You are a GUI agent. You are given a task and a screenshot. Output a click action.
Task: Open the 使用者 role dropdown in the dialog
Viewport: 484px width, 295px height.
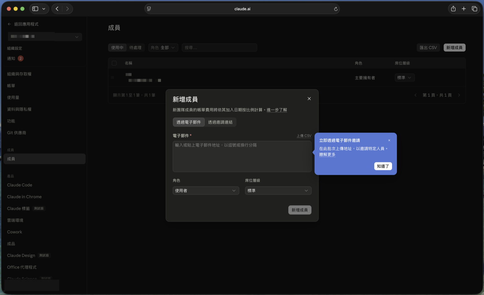coord(206,190)
